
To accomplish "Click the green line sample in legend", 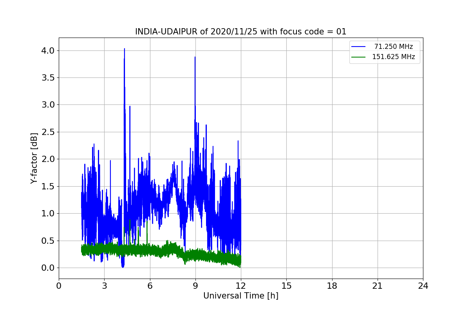I will [358, 57].
